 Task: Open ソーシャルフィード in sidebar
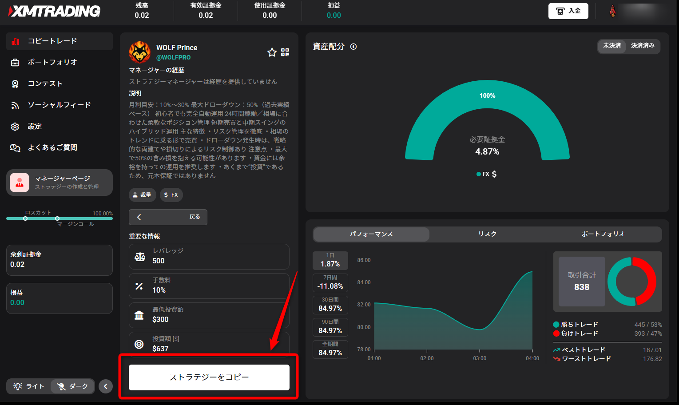[60, 105]
